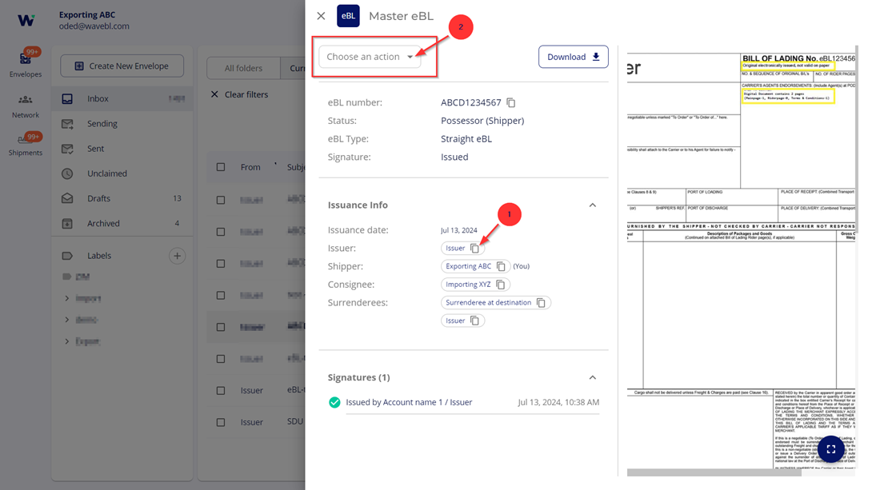Open Network from the left sidebar
The image size is (872, 490).
click(x=26, y=105)
